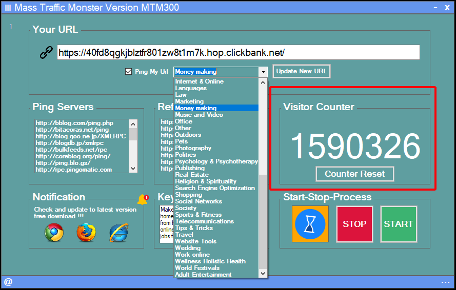Click the category list scroll-up arrow
The width and height of the screenshot is (456, 290).
pos(263,82)
